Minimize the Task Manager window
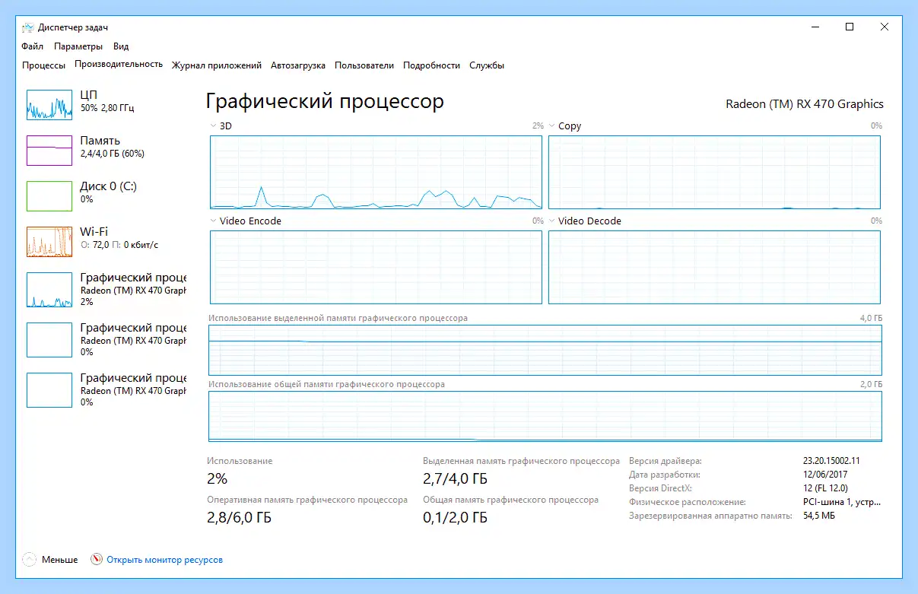The width and height of the screenshot is (918, 594). [815, 27]
